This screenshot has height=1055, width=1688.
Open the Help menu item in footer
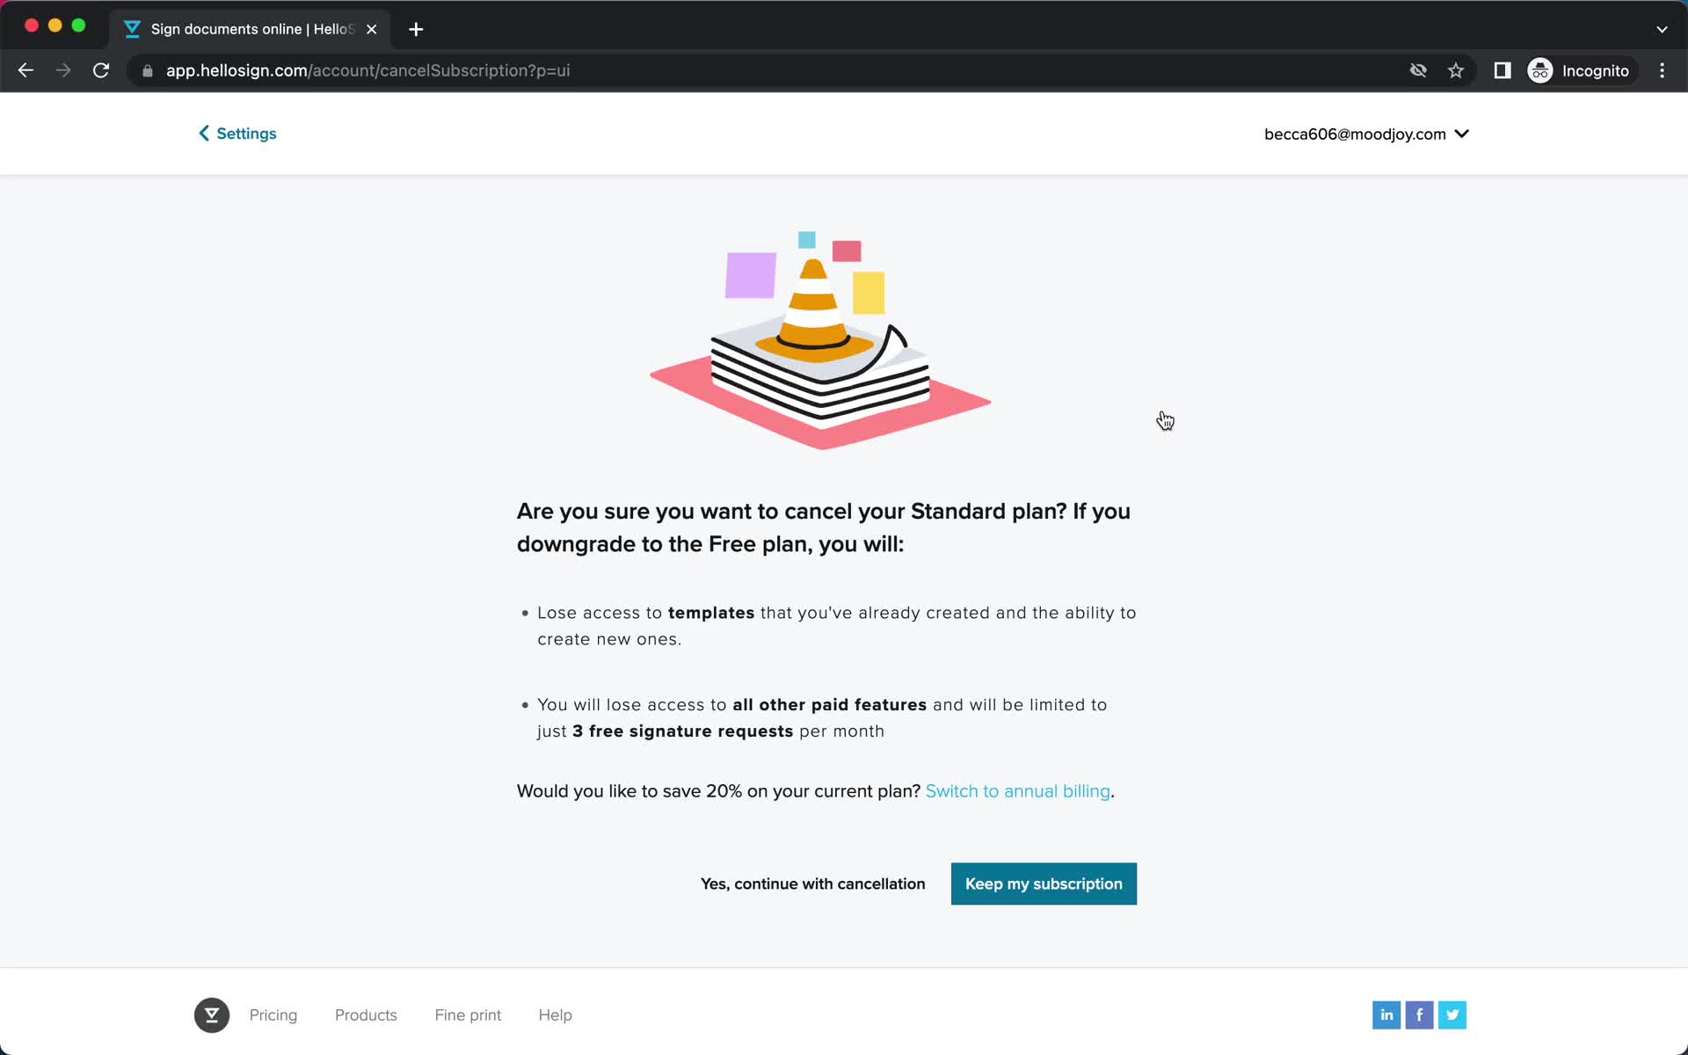pyautogui.click(x=556, y=1014)
